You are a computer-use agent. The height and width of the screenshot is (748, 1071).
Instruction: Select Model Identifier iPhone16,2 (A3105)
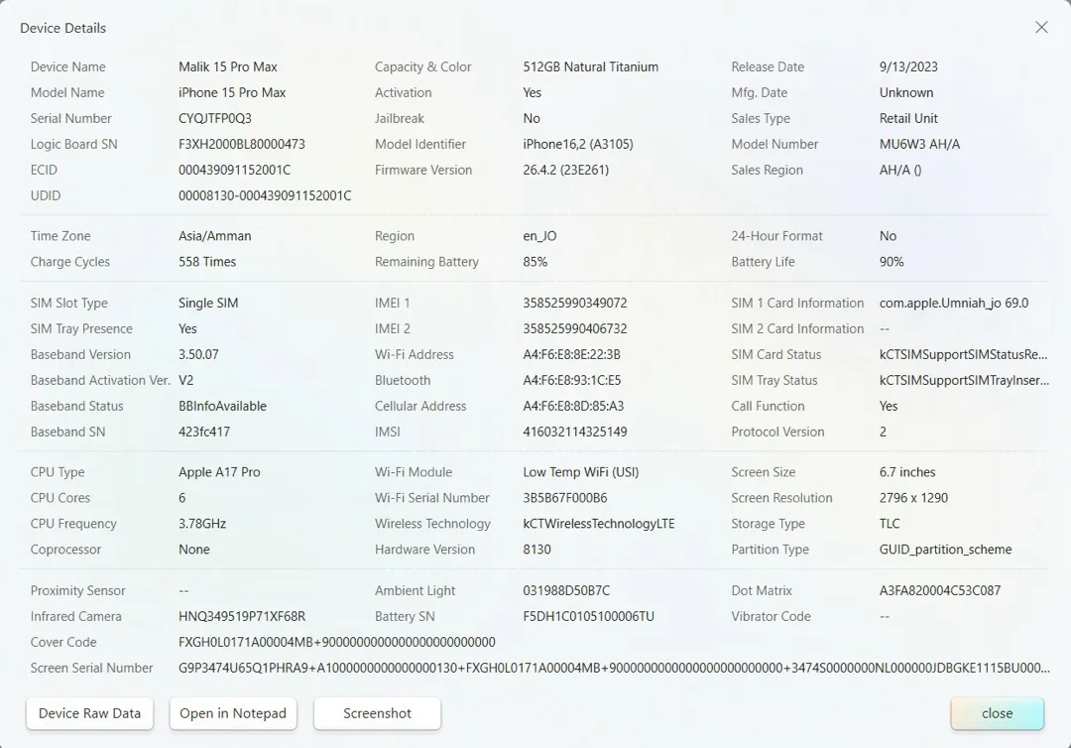(x=578, y=144)
